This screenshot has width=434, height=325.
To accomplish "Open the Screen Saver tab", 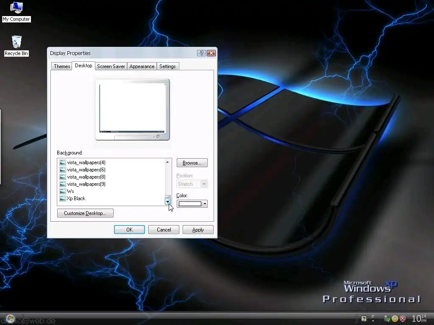I will tap(111, 66).
